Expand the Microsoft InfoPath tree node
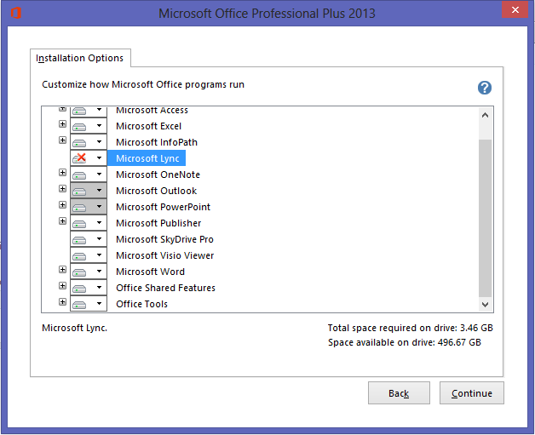Viewport: 535px width, 435px height. point(62,140)
